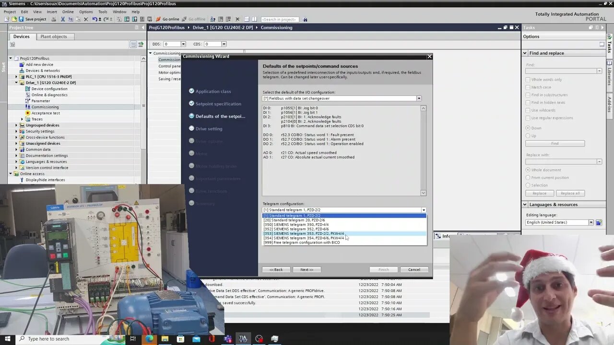The image size is (614, 345).
Task: Toggle the Match case checkbox
Action: 528,87
